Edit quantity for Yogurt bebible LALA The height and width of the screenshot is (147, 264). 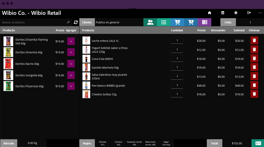point(177,50)
